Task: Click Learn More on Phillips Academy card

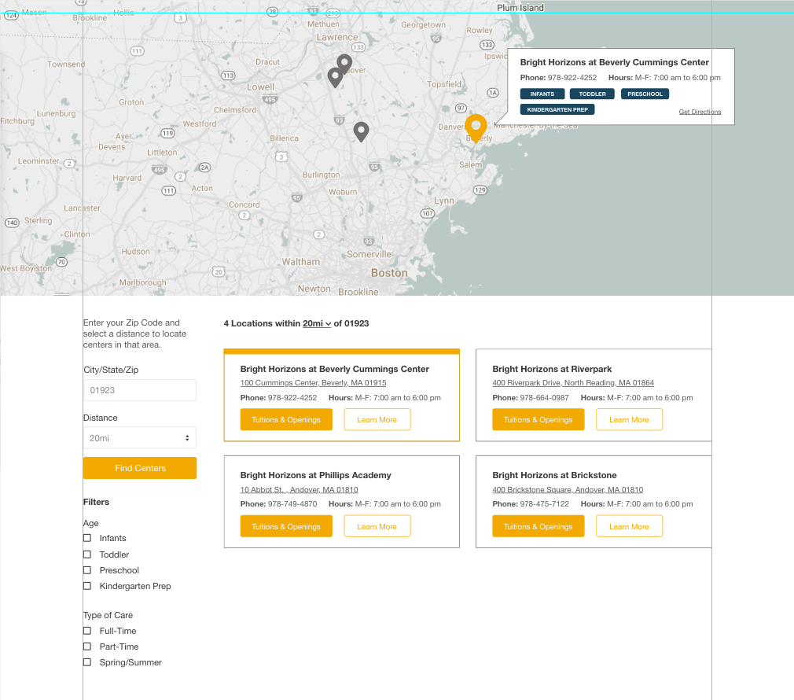Action: pos(377,526)
